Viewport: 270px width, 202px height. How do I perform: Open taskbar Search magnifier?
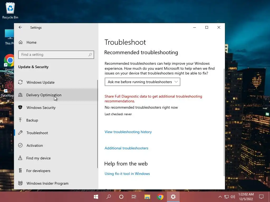[x=109, y=197]
